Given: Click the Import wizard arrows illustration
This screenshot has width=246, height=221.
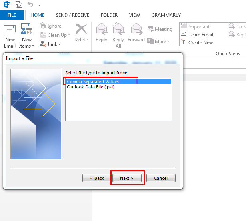Looking at the screenshot, I should point(36,114).
